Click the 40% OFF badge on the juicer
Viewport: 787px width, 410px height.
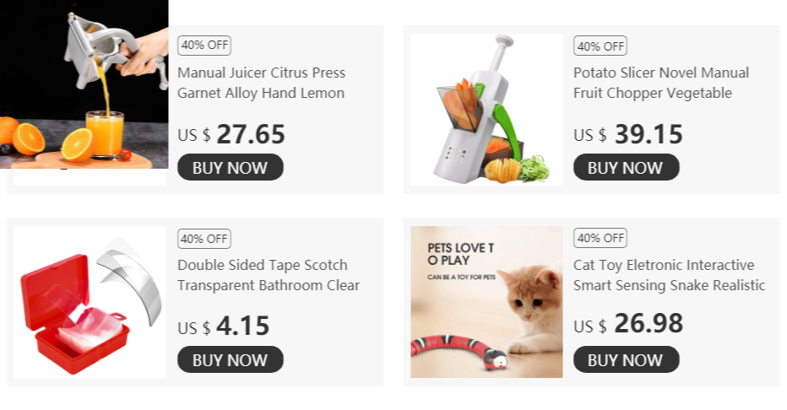click(204, 45)
